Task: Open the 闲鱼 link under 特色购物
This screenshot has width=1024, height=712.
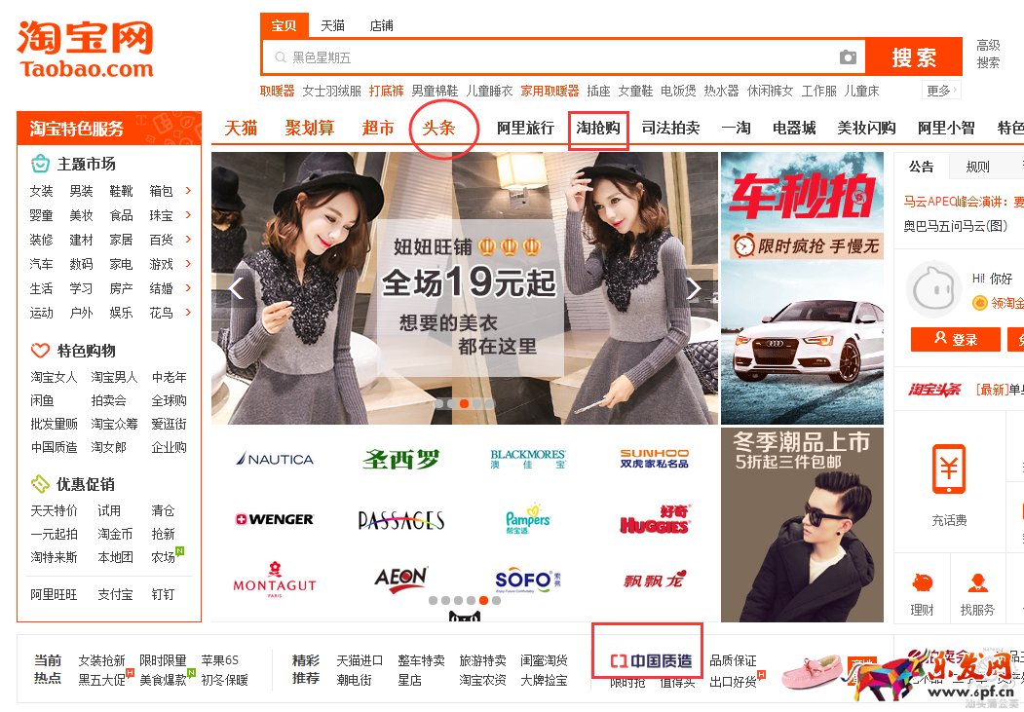Action: (x=43, y=400)
